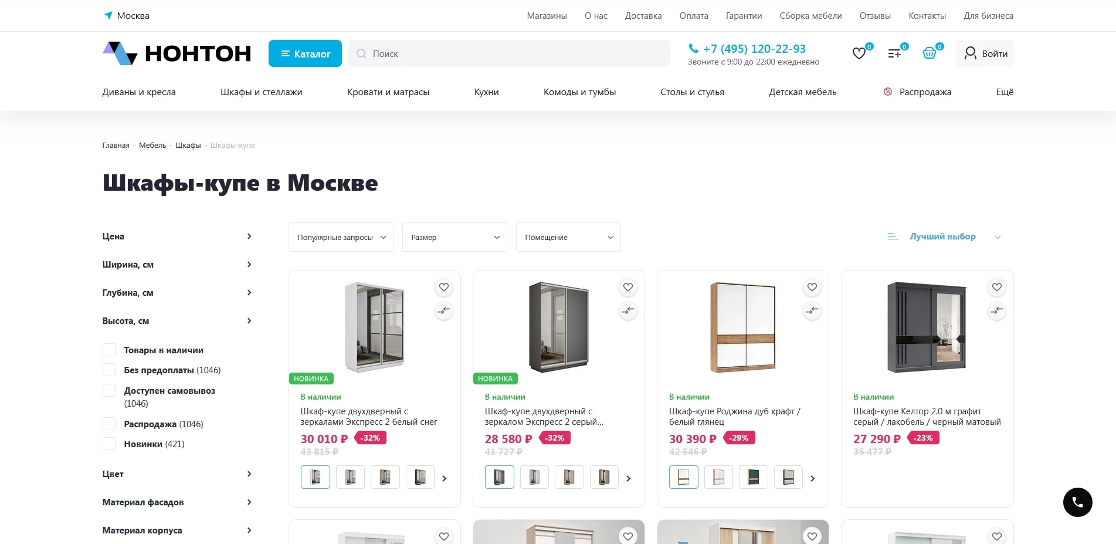Viewport: 1116px width, 544px height.
Task: Tick the Новинки filter checkbox
Action: pos(109,444)
